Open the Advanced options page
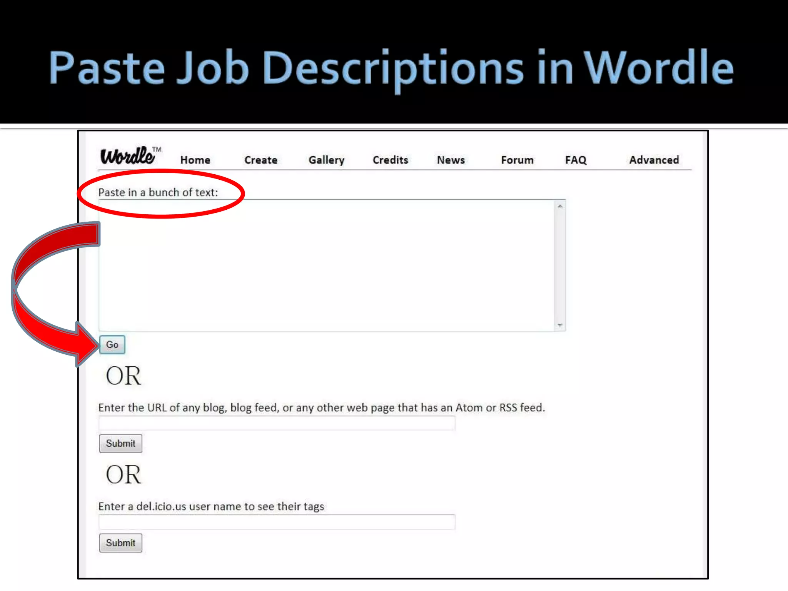The image size is (788, 591). click(654, 160)
